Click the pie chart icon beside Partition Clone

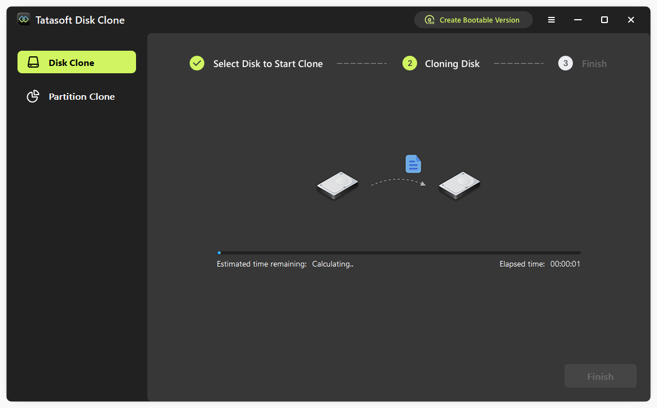33,96
